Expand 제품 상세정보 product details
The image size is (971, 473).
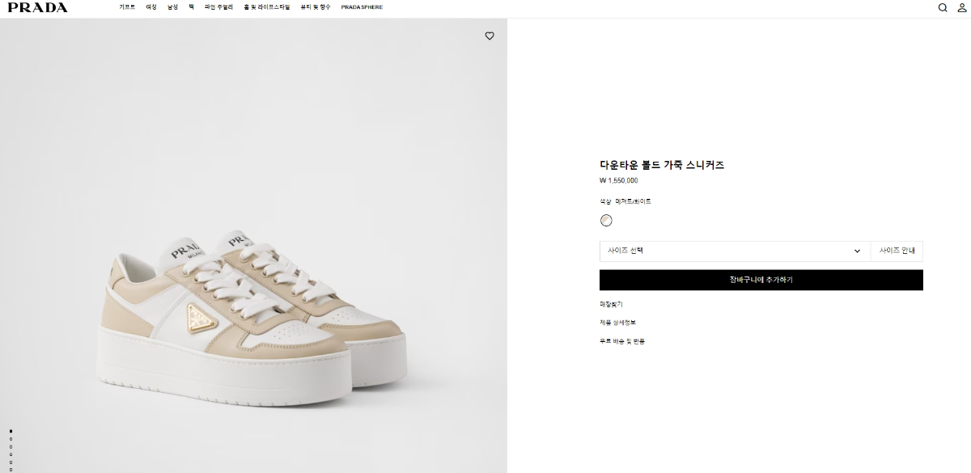[617, 323]
